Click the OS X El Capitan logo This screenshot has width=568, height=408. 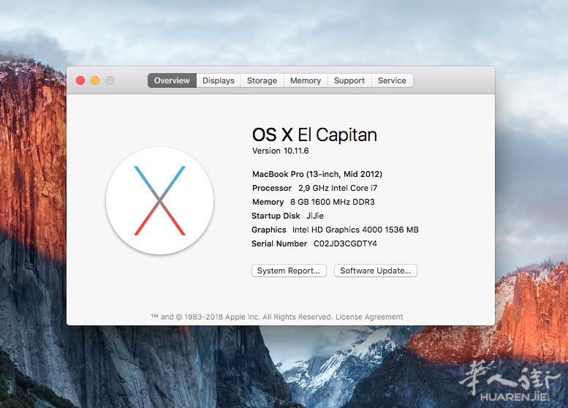(x=160, y=201)
